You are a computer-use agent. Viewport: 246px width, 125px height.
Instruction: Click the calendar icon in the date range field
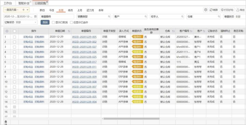(35, 16)
